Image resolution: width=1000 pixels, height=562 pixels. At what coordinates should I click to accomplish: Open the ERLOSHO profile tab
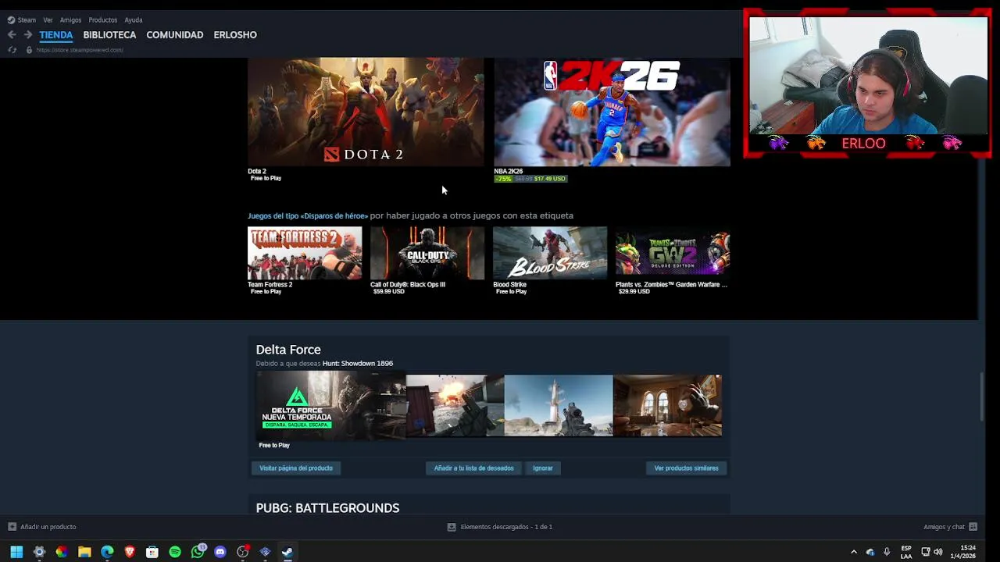(x=235, y=35)
